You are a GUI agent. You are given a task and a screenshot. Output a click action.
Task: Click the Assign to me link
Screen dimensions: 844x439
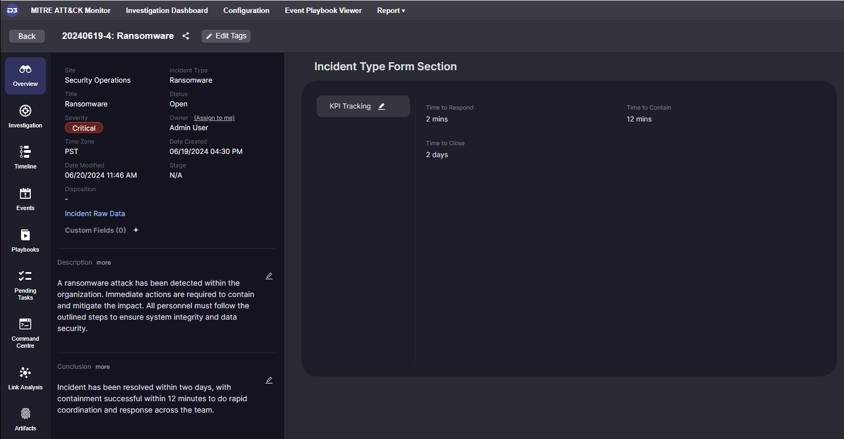pos(214,118)
